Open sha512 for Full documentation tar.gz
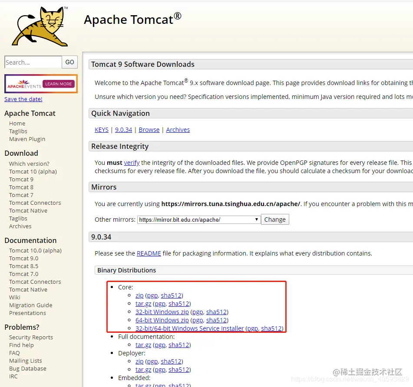413x387 pixels. point(179,345)
